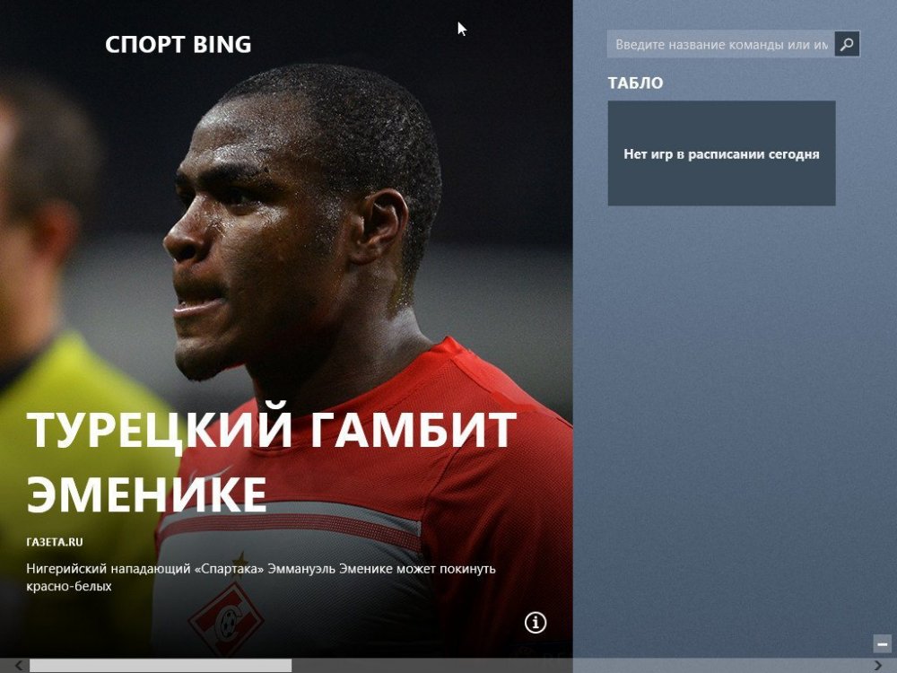The width and height of the screenshot is (897, 673).
Task: Click the ГАЗЕТА.RU source label
Action: pos(55,542)
